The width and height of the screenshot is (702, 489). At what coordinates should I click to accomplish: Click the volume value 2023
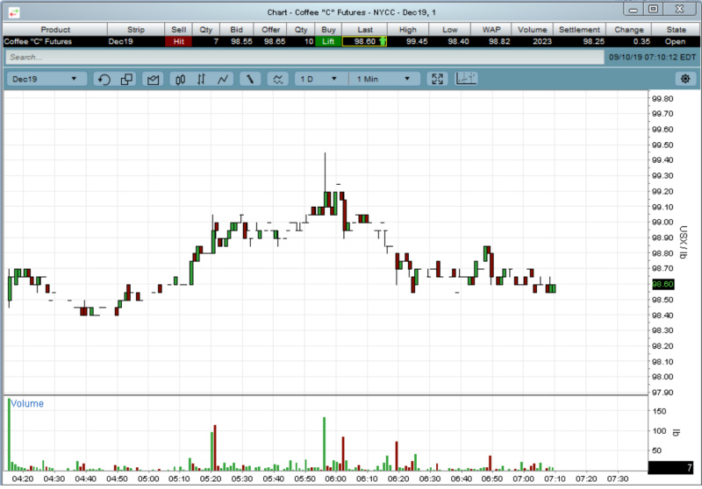tap(541, 41)
